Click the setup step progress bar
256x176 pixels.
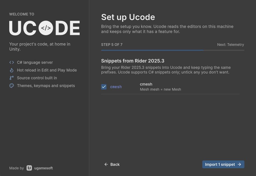(172, 50)
